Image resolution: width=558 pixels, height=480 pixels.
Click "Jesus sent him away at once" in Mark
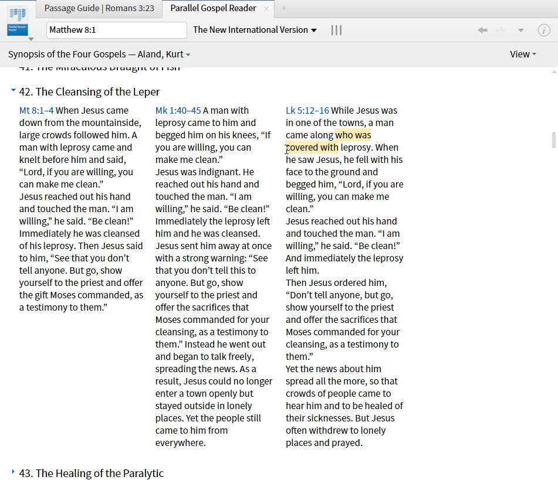click(213, 246)
